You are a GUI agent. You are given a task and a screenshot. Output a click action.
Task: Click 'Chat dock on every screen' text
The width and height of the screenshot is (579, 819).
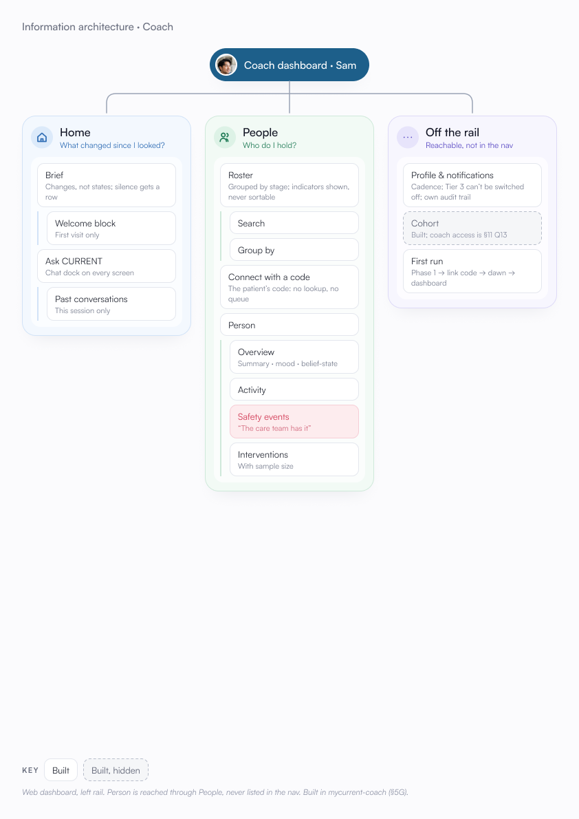[89, 273]
